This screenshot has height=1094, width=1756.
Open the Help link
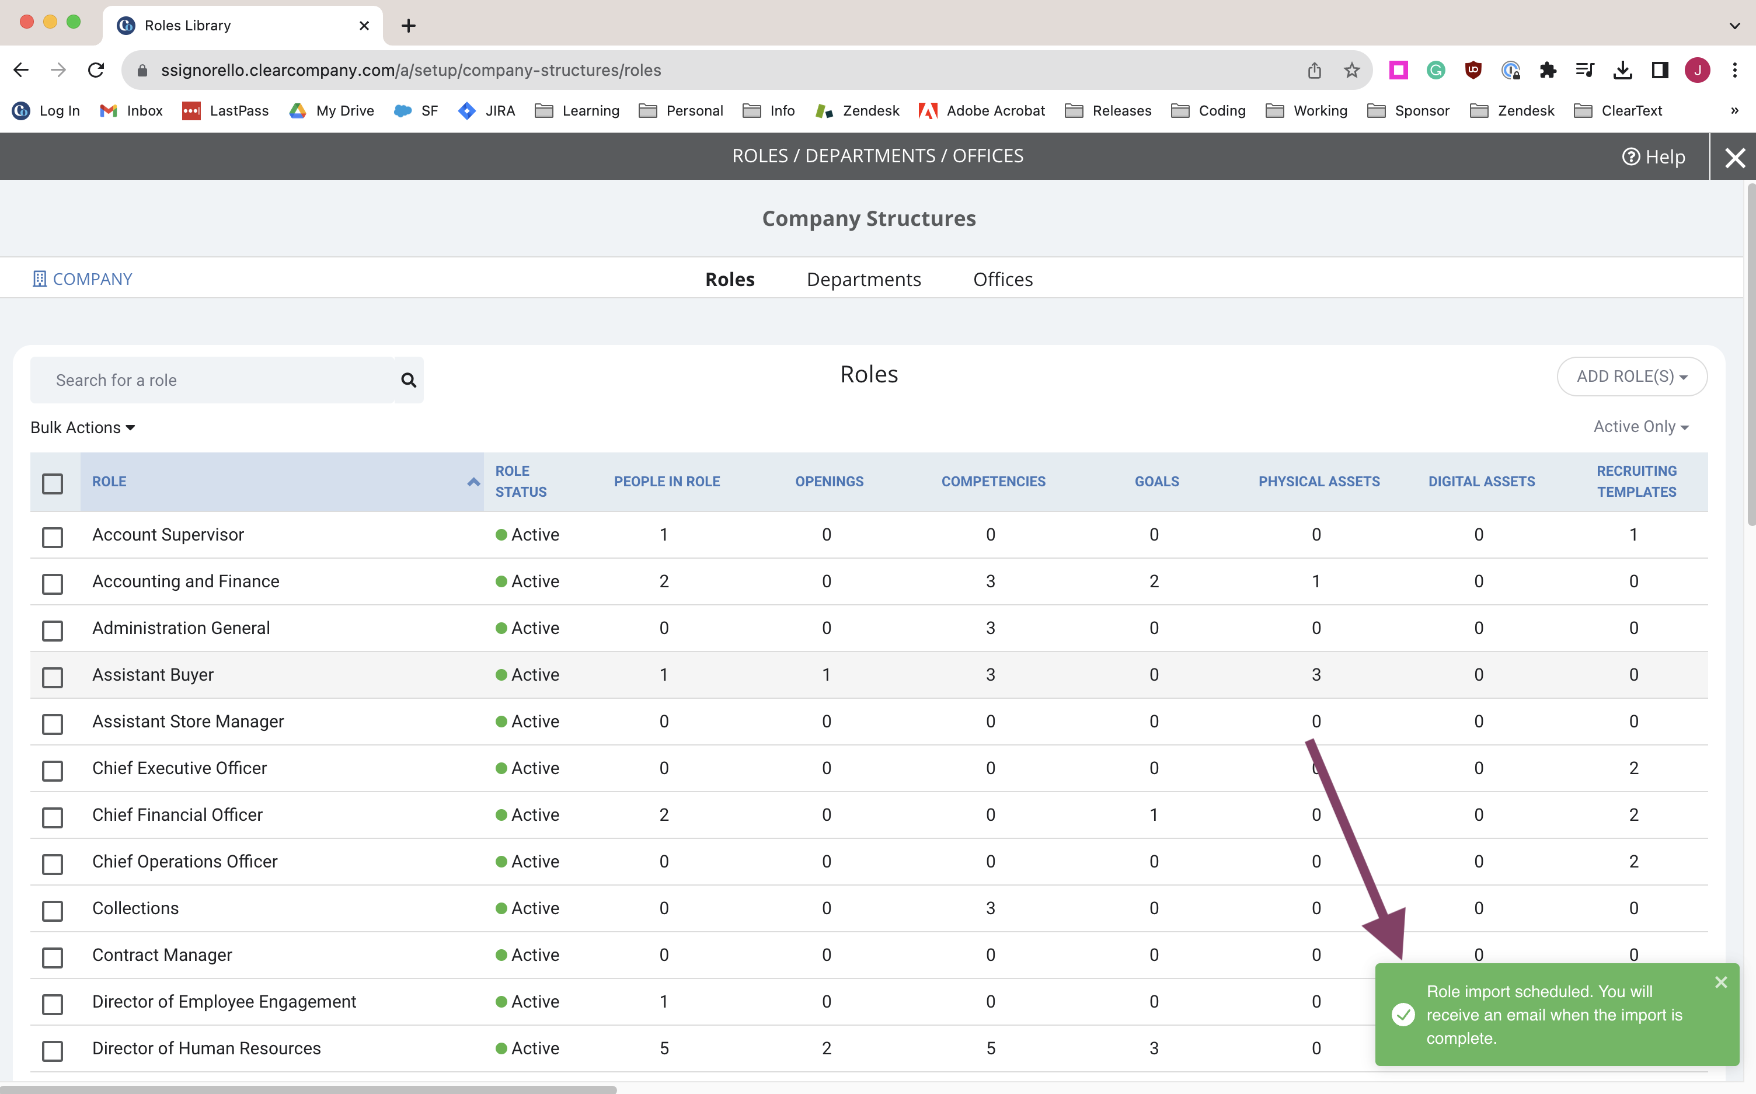[x=1653, y=157]
